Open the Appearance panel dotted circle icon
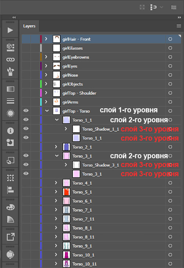This screenshot has height=268, width=184. [x=10, y=113]
